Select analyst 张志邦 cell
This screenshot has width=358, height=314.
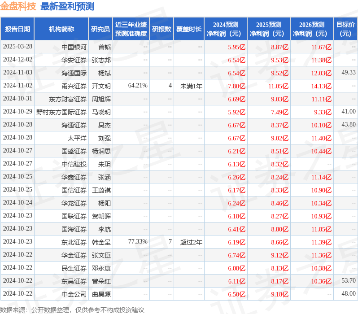[x=101, y=60]
